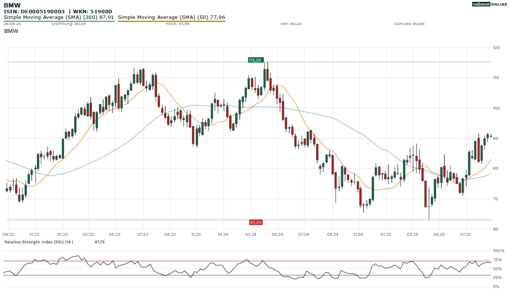Screen dimensions: 510x297
Task: Click the BMW title heading
Action: [12, 5]
